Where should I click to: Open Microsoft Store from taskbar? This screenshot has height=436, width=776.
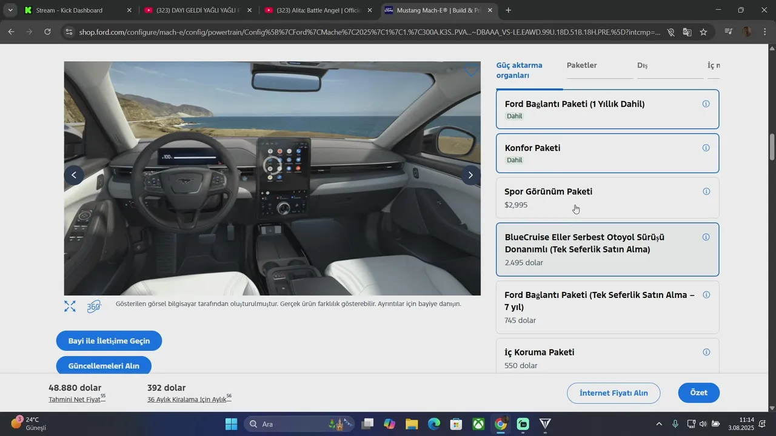pos(457,424)
